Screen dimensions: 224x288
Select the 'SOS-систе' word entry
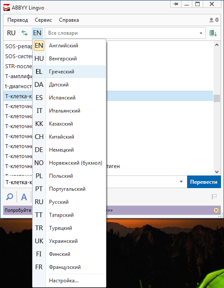pyautogui.click(x=19, y=56)
